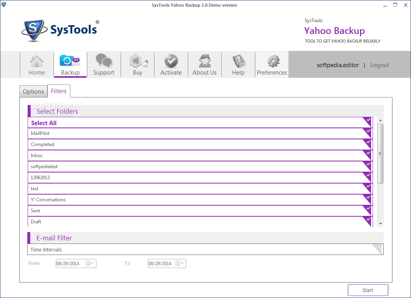Click the app icon in title bar

4,4
